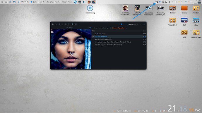Close the orange Nieuwe afspeellijst tab
Screen dimensions: 202x113
coord(126,28)
